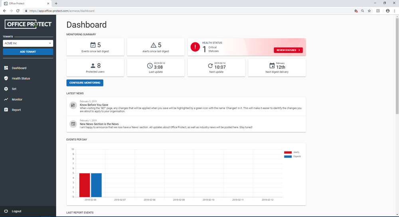Bookmark this page with the star icon
Image resolution: width=399 pixels, height=217 pixels.
(x=369, y=11)
